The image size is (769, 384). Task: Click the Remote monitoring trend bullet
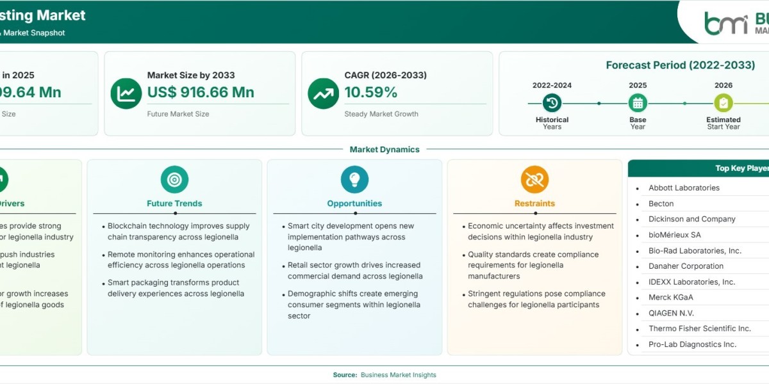181,260
